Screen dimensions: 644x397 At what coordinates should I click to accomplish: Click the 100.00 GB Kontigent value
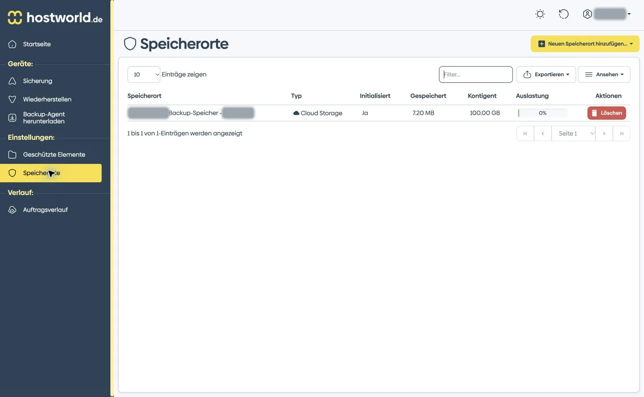(x=485, y=113)
